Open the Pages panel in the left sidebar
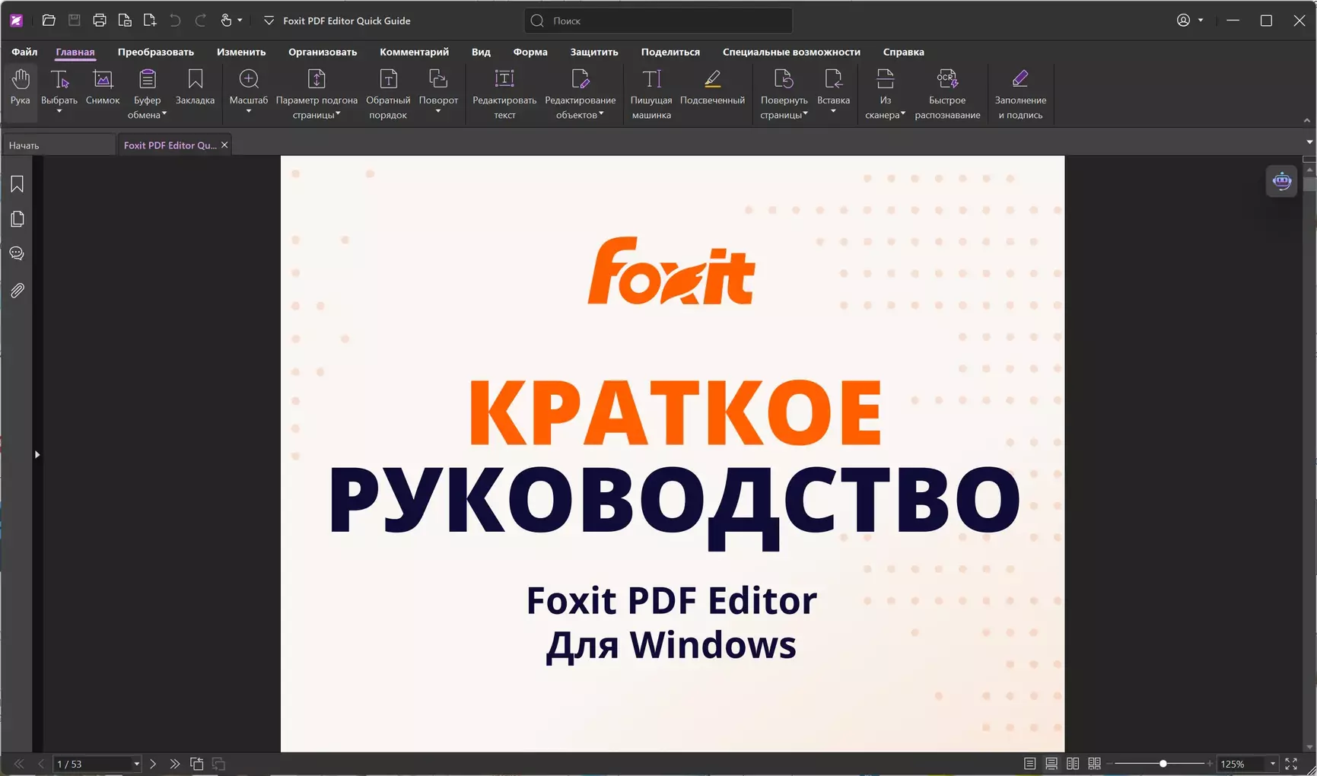Screen dimensions: 1317x776 coord(17,219)
